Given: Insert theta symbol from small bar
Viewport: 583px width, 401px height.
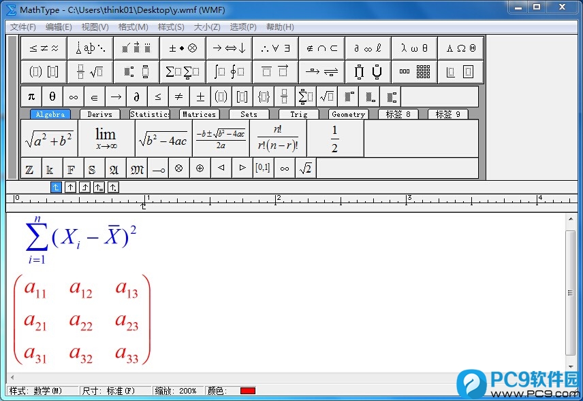Looking at the screenshot, I should pyautogui.click(x=52, y=97).
